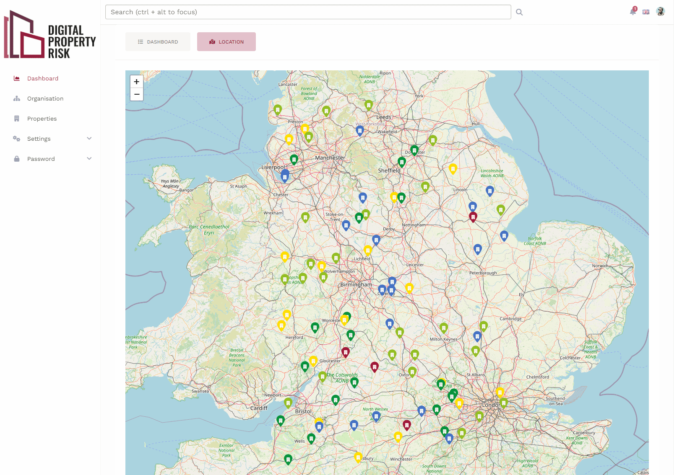Click the blue marker near Liverpool
674x475 pixels.
[285, 176]
